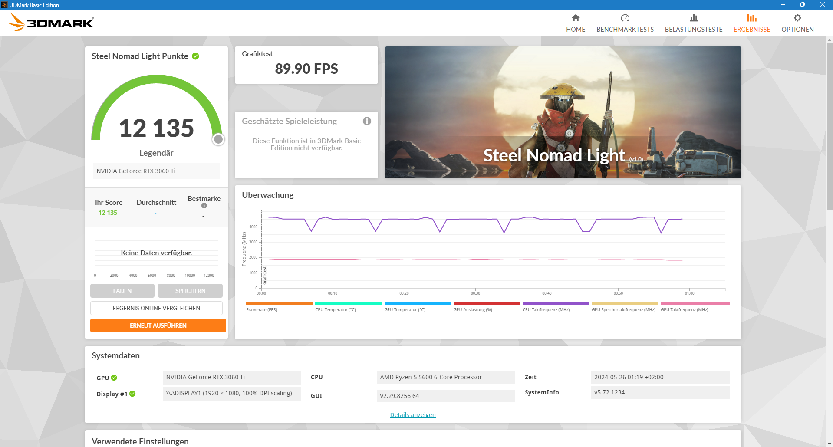The height and width of the screenshot is (447, 833).
Task: Select the orange Ergebnisse results icon
Action: click(x=752, y=18)
